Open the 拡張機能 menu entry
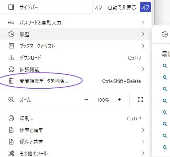This screenshot has width=170, height=157. tap(75, 69)
